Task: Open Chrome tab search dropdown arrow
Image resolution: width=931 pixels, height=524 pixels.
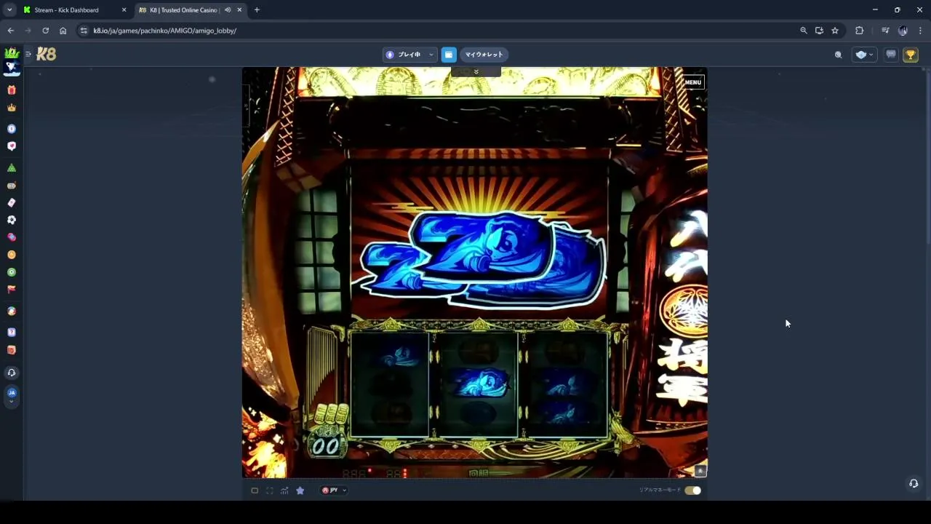Action: click(9, 10)
